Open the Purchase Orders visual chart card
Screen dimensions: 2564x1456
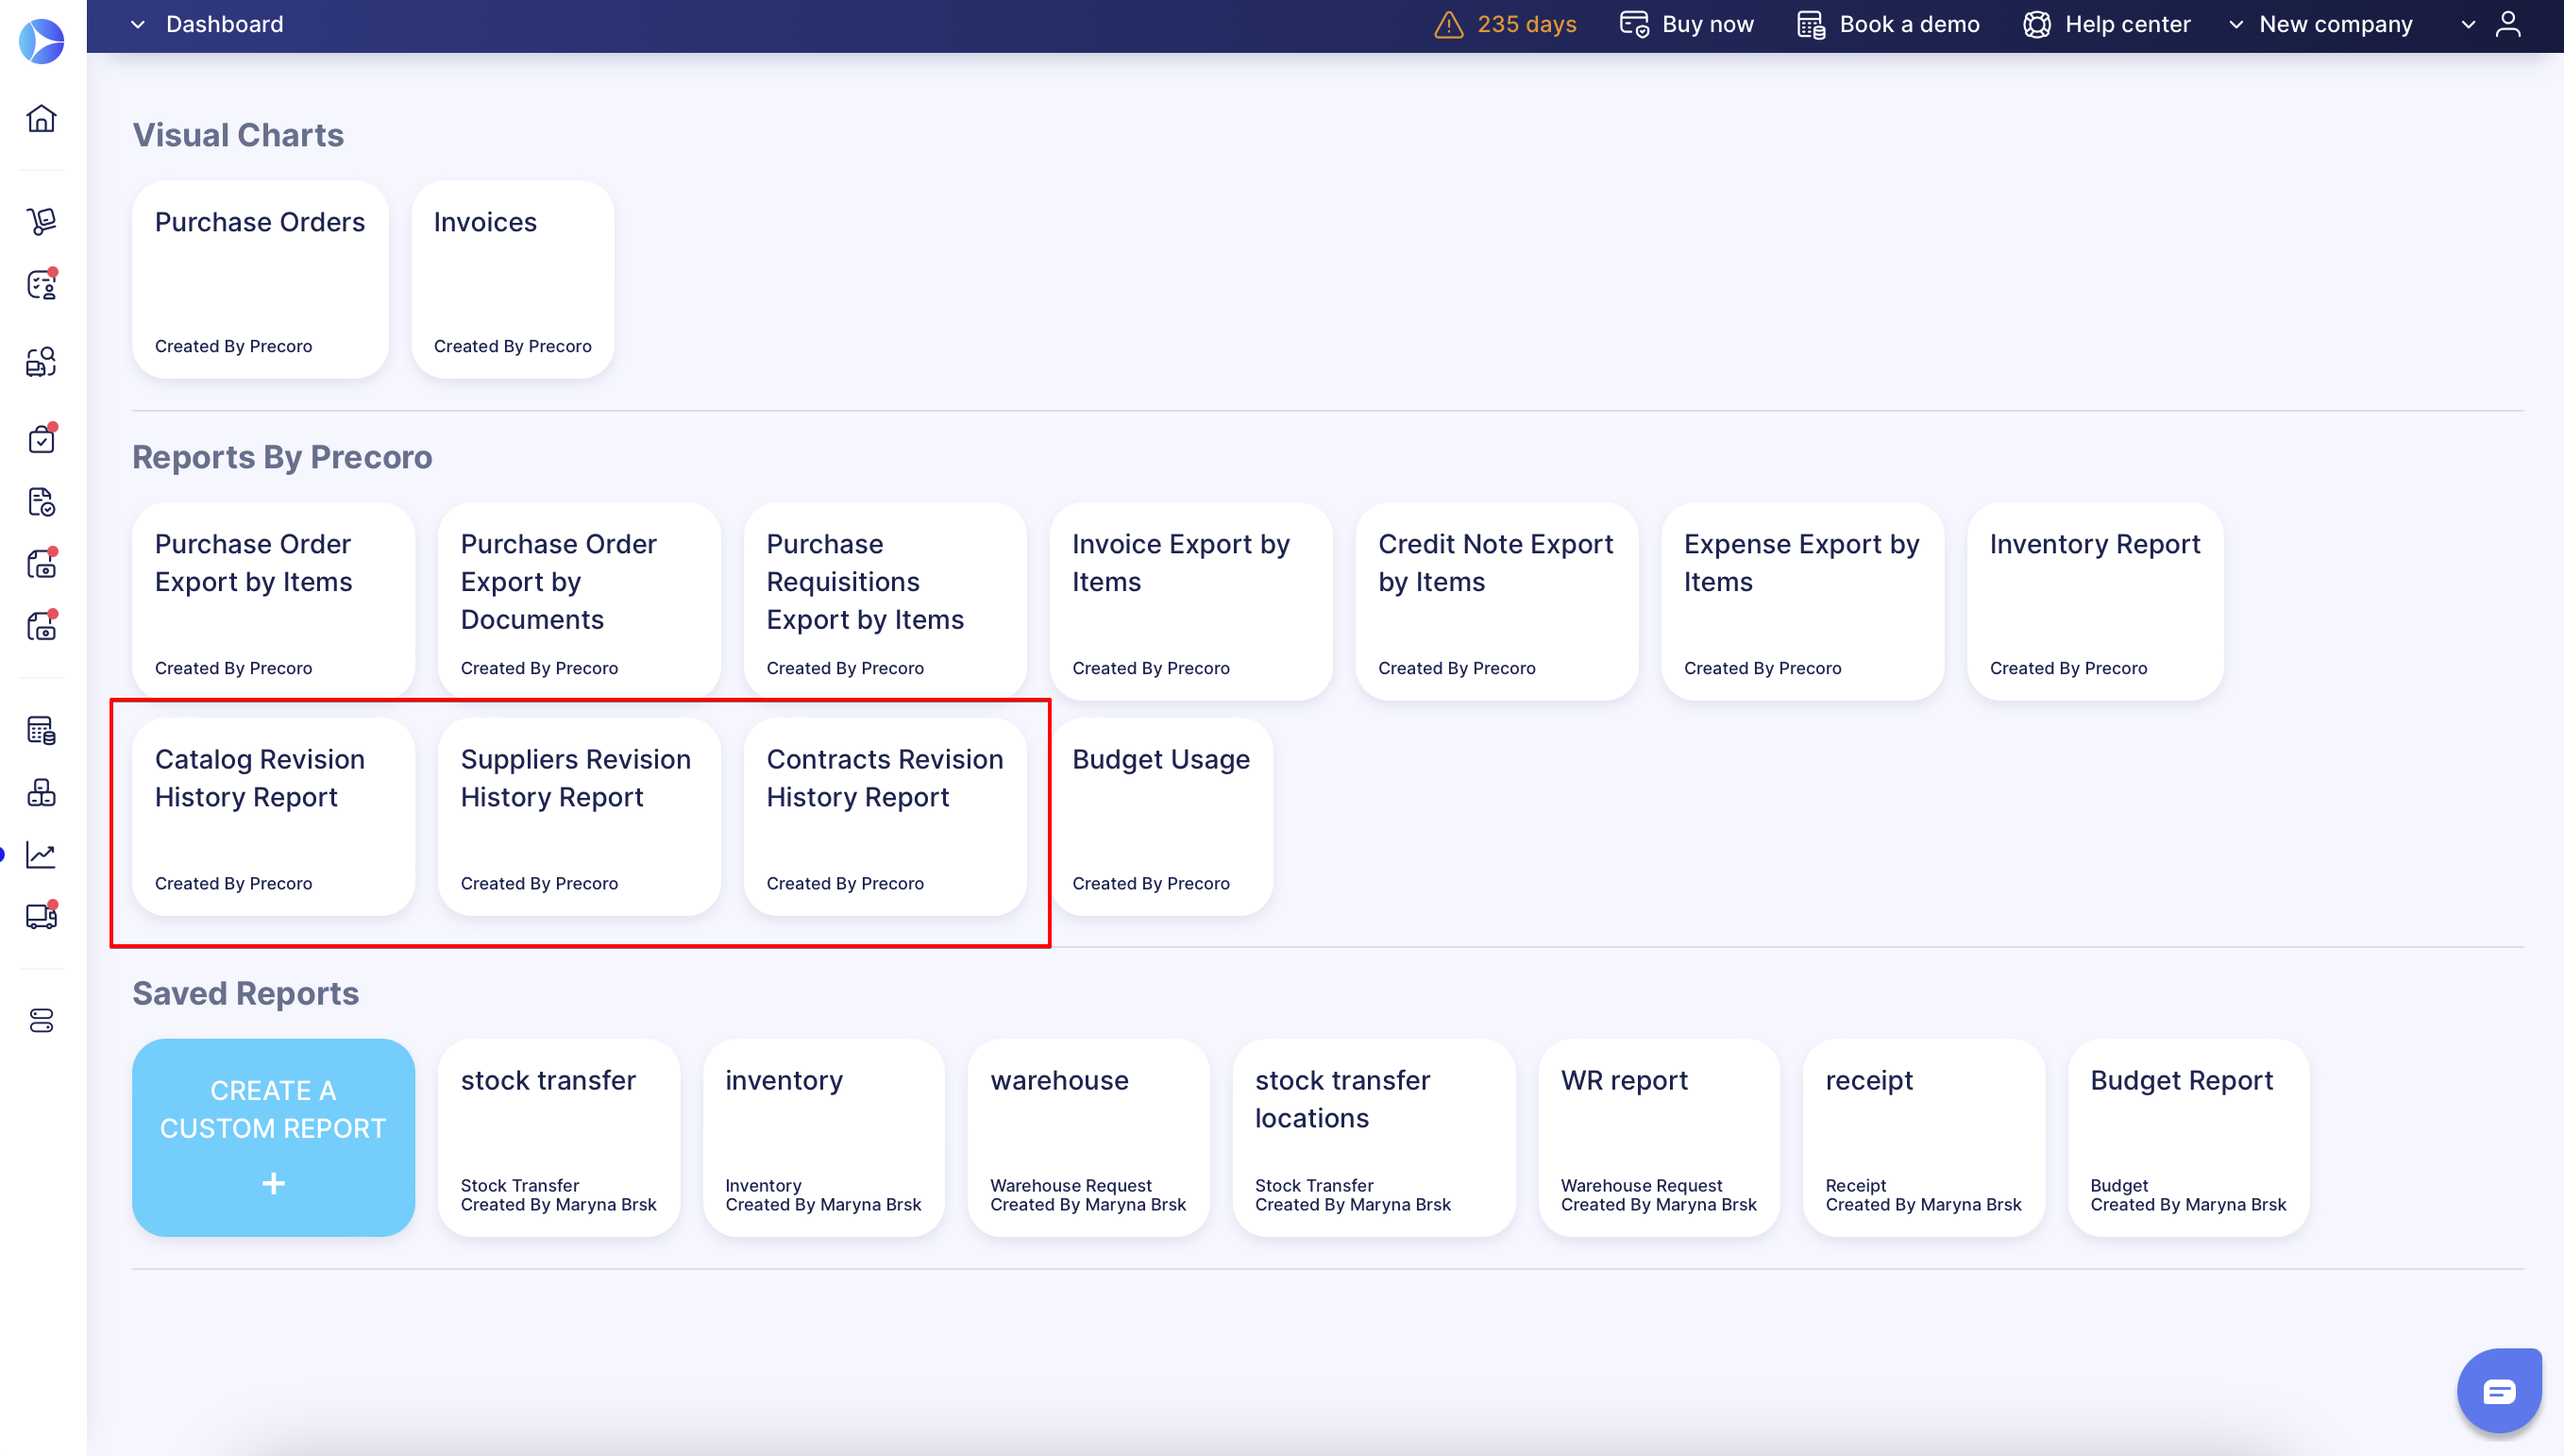[260, 279]
